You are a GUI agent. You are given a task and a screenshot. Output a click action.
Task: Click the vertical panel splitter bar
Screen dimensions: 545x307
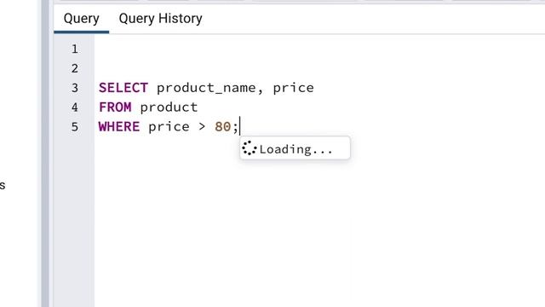[45, 153]
